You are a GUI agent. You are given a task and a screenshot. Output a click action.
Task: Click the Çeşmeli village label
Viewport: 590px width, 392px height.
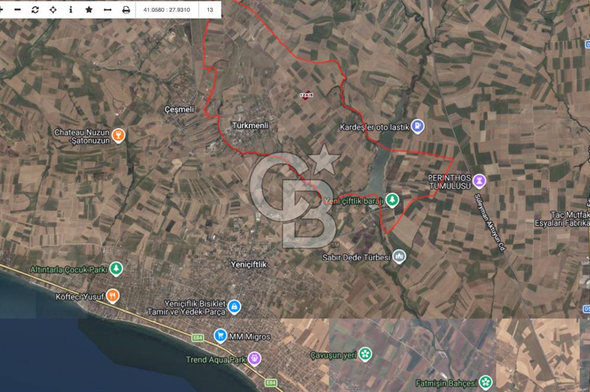coord(179,110)
